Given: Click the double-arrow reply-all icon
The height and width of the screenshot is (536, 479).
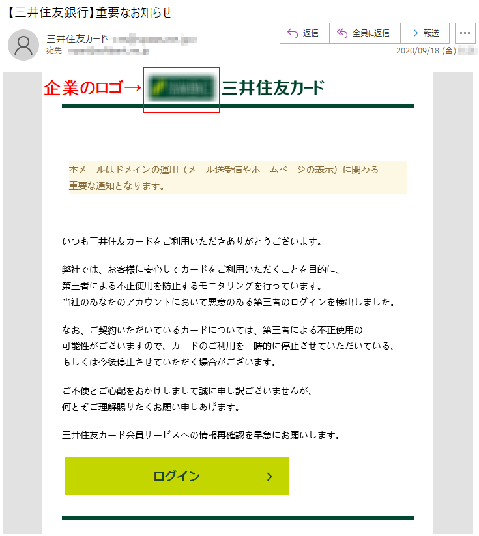Looking at the screenshot, I should click(342, 33).
